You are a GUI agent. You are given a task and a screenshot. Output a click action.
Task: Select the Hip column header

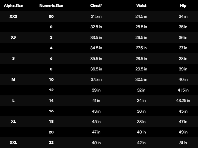coord(183,5)
